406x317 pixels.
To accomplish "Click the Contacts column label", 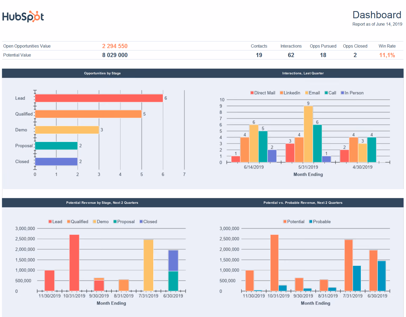I will coord(259,46).
